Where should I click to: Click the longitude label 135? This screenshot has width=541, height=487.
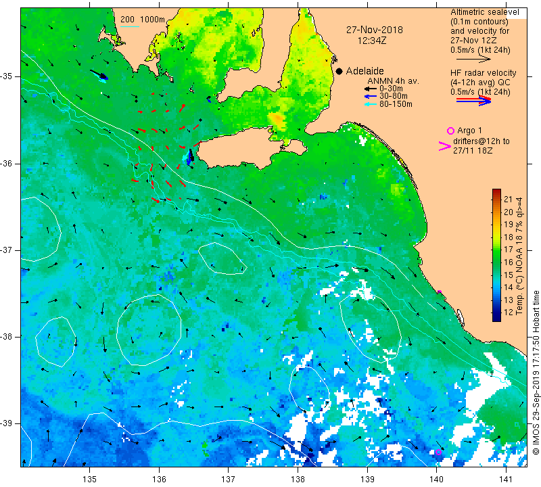coord(90,479)
